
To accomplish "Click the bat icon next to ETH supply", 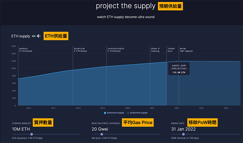I will (34, 36).
